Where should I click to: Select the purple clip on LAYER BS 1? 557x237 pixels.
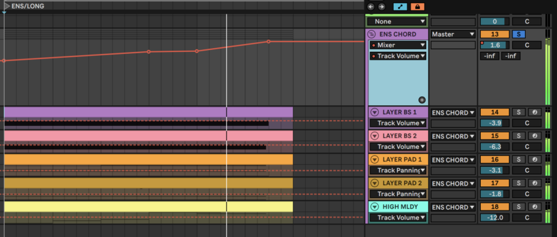148,112
